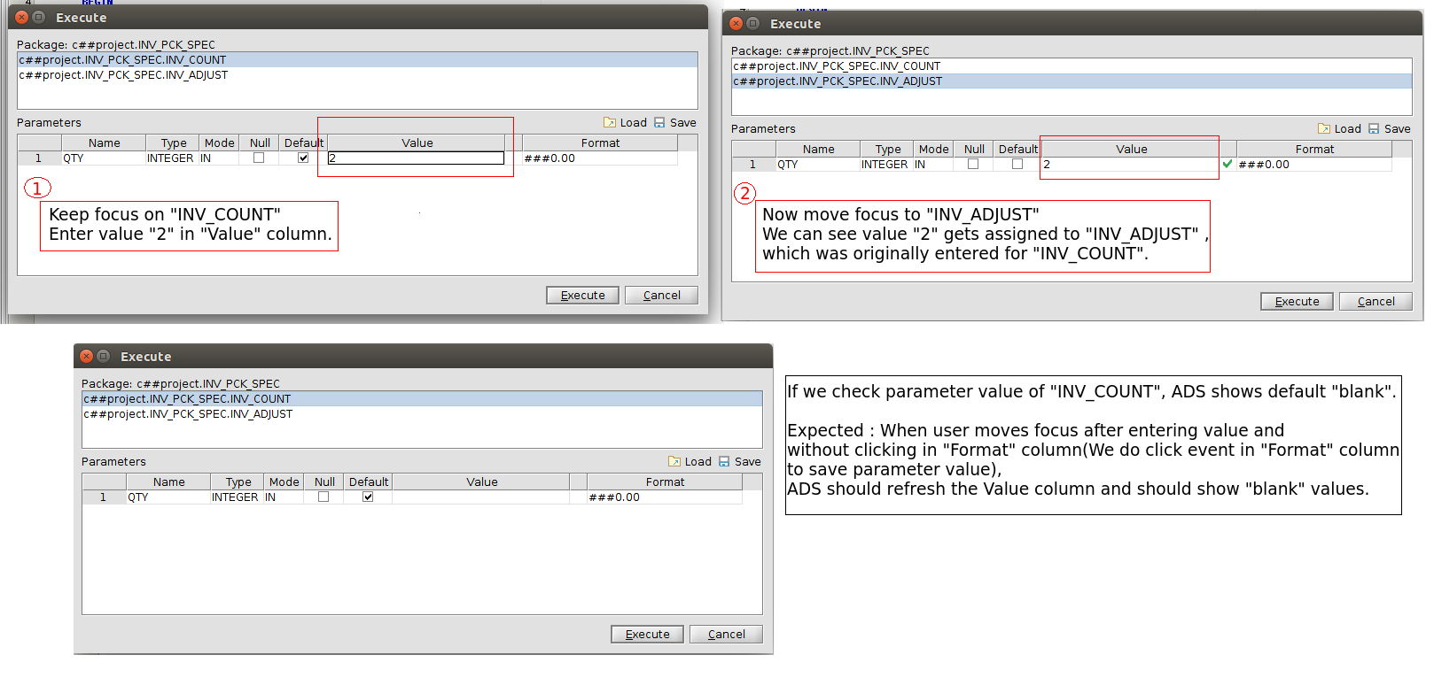This screenshot has width=1434, height=678.
Task: Click INTEGER type cell in top-left window
Action: (172, 158)
